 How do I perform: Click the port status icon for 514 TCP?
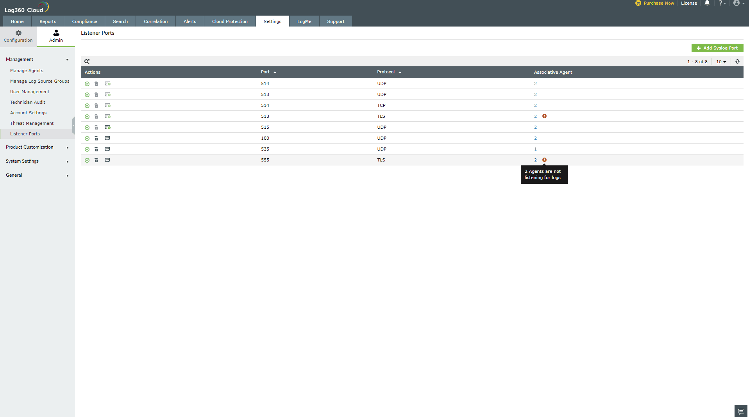107,105
